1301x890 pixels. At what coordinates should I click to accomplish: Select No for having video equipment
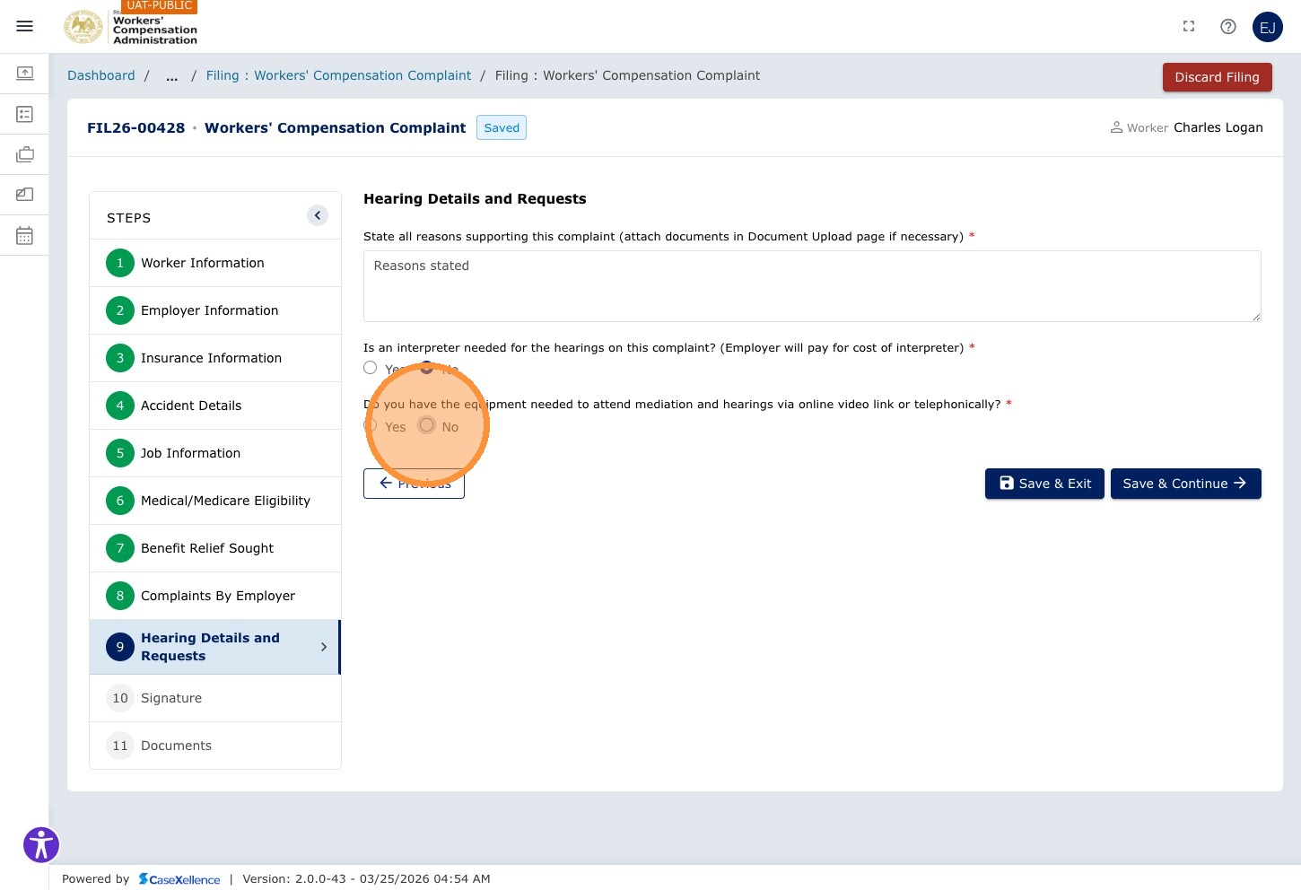426,425
